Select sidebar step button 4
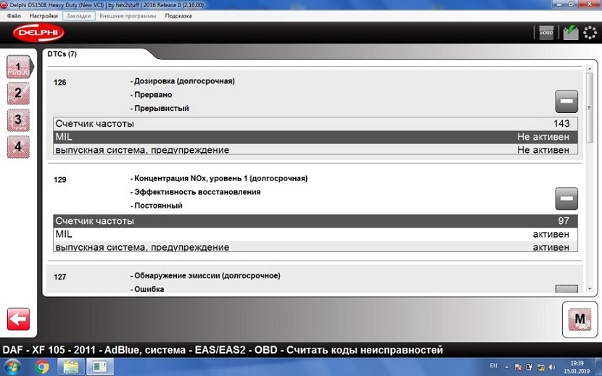The width and height of the screenshot is (602, 376). [x=18, y=146]
